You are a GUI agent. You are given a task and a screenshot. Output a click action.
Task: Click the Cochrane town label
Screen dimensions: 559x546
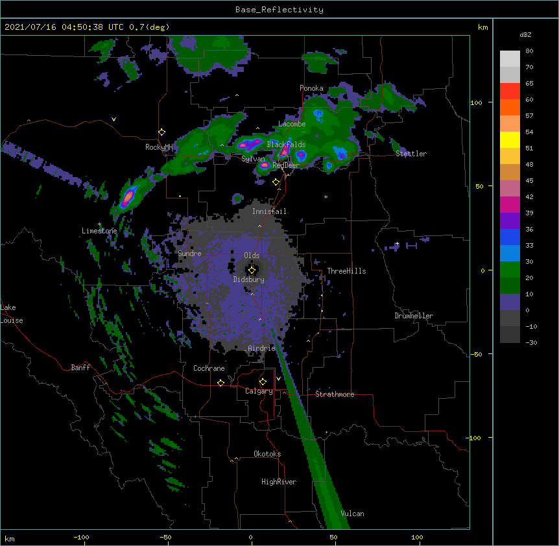click(209, 368)
